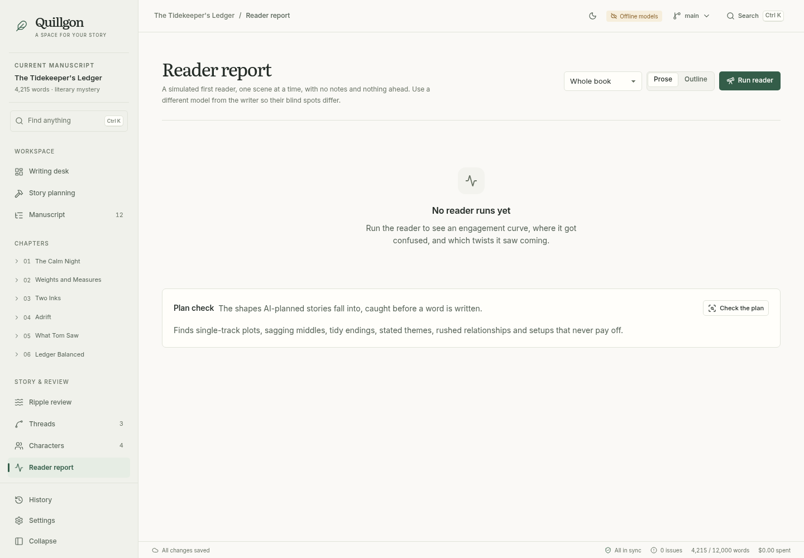Image resolution: width=804 pixels, height=558 pixels.
Task: Click the Quillgon feather logo
Action: point(21,26)
